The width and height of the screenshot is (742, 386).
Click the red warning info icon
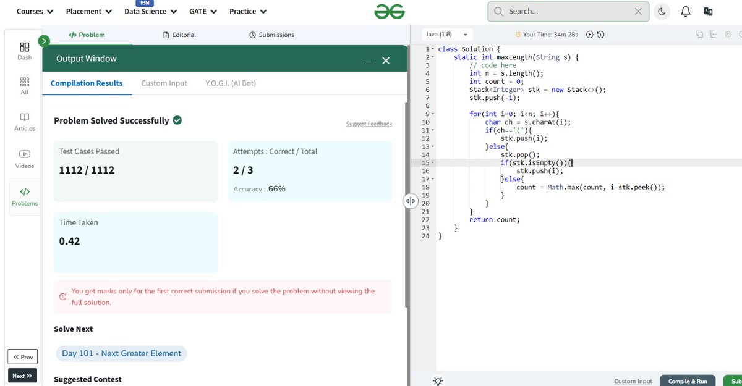[x=62, y=296]
